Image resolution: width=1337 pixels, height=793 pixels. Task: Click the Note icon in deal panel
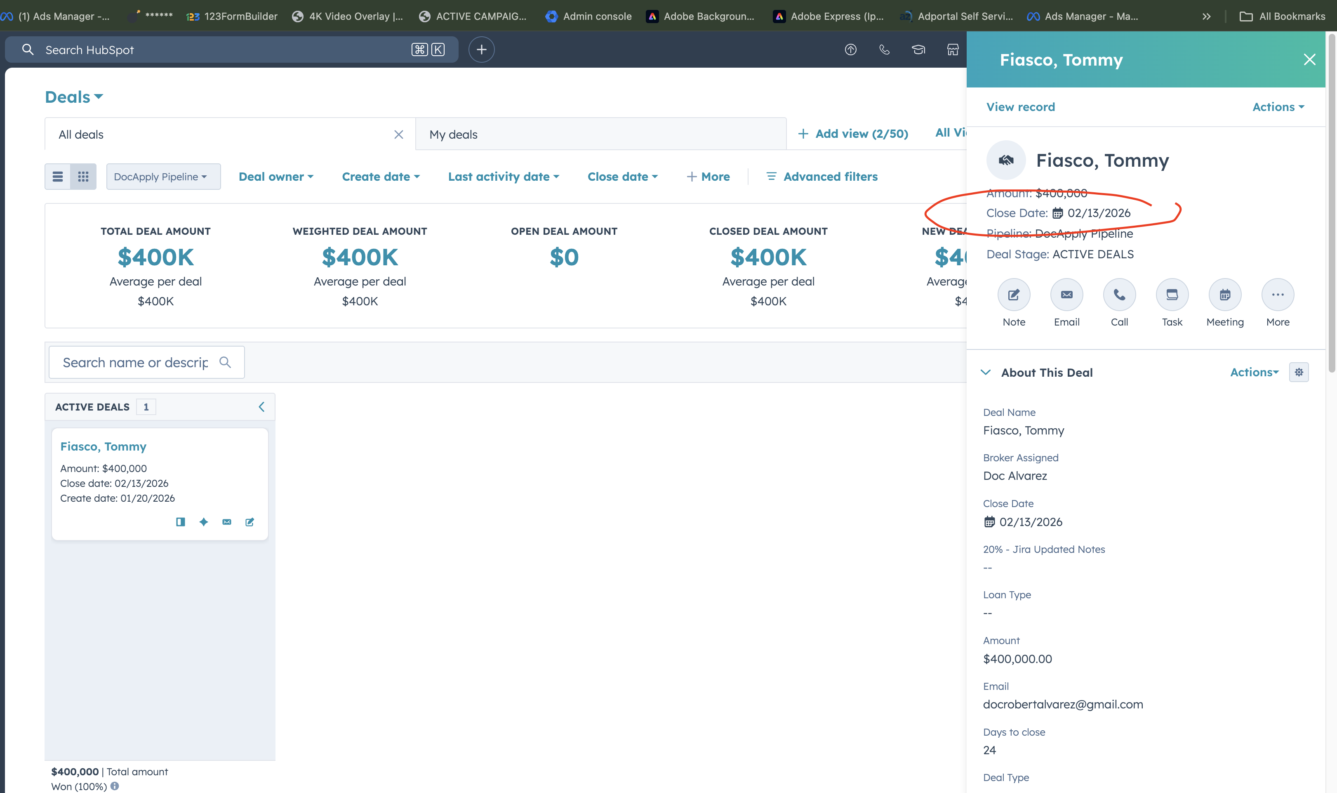click(1013, 295)
